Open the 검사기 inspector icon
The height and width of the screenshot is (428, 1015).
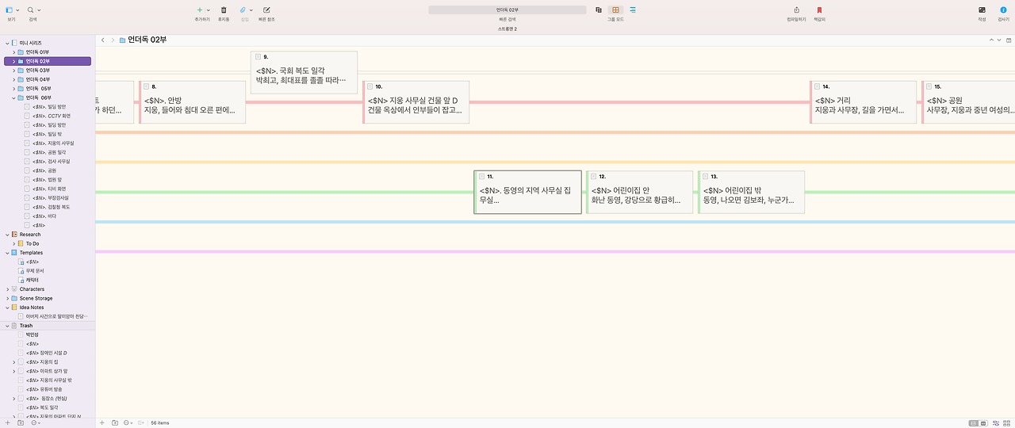(x=1003, y=10)
